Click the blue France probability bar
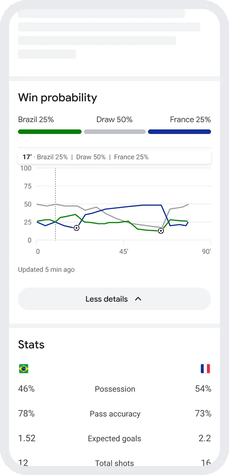The image size is (229, 475). click(179, 132)
